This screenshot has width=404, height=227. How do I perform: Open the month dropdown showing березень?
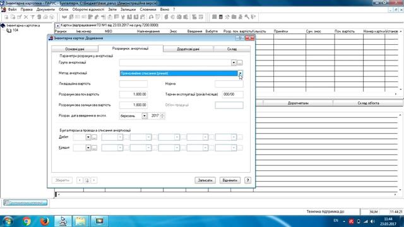coord(145,116)
